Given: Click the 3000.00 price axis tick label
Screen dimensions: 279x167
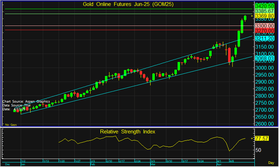Looking at the screenshot, I should pyautogui.click(x=265, y=68).
